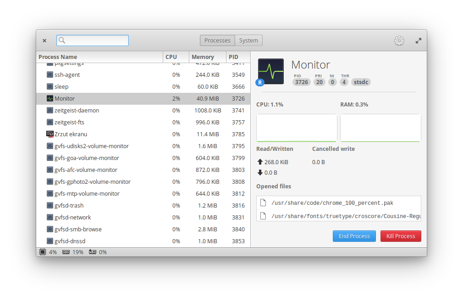463x299 pixels.
Task: Focus the process search field
Action: pos(93,40)
